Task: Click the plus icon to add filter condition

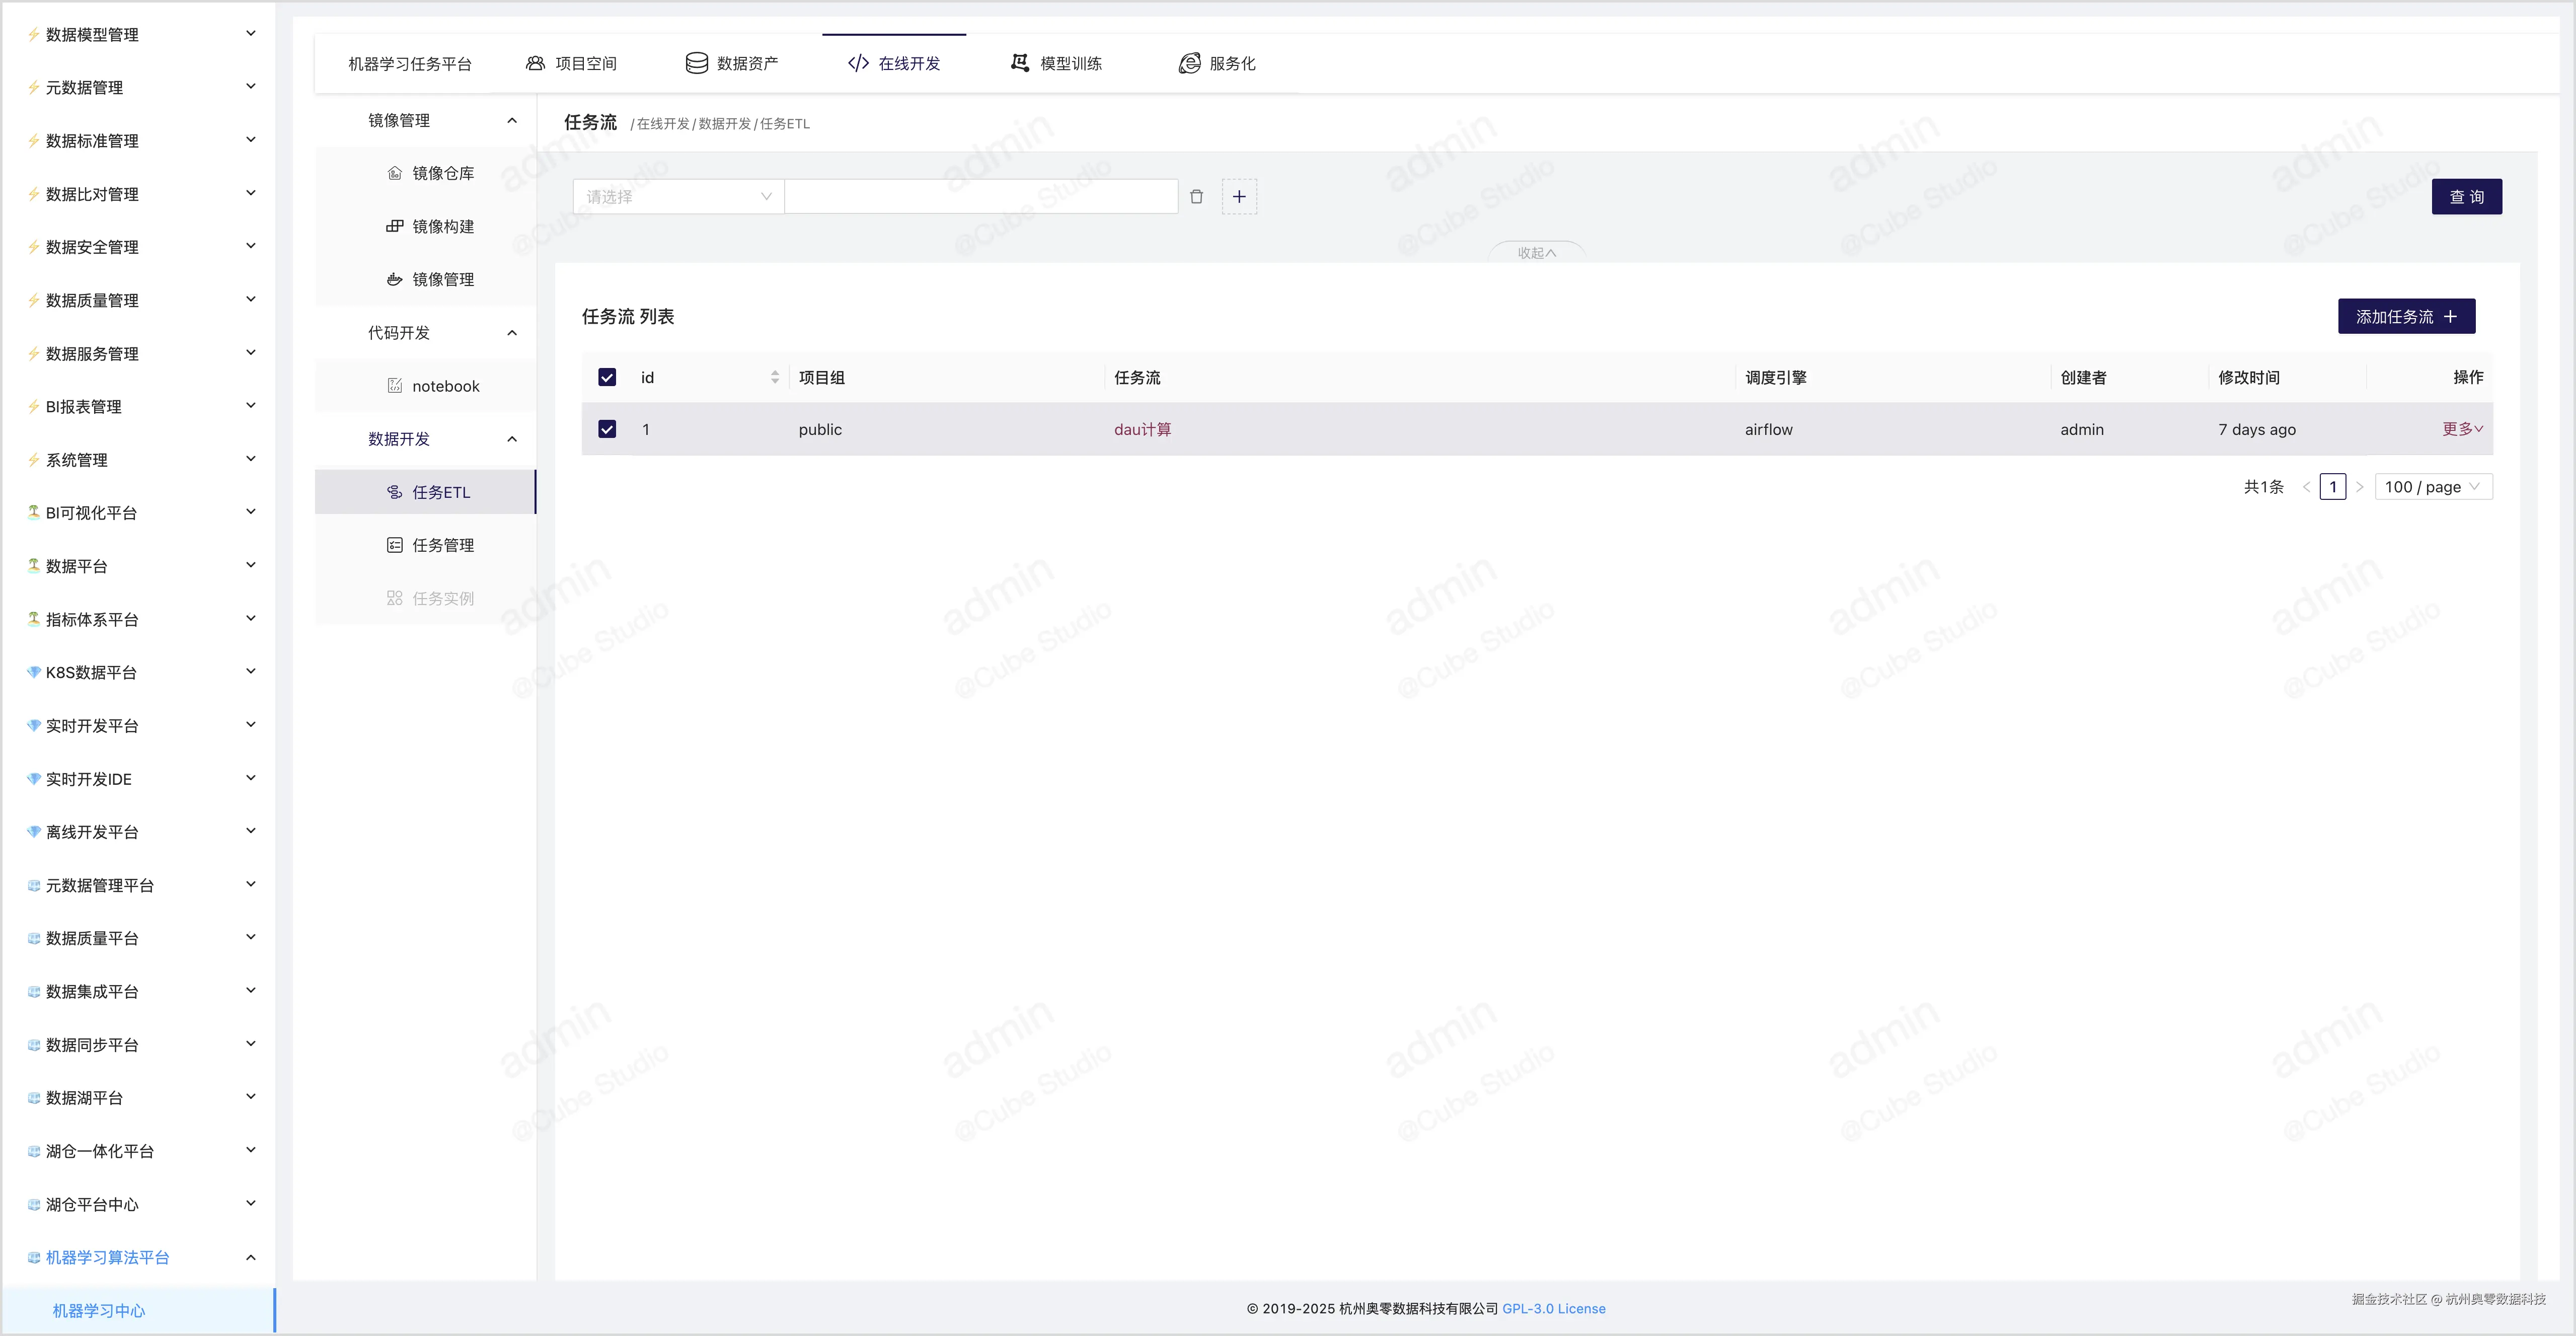Action: [1239, 197]
